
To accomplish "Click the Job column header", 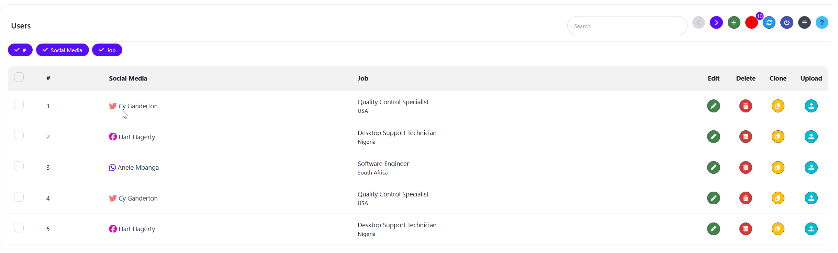I will (363, 79).
